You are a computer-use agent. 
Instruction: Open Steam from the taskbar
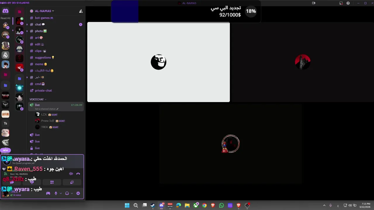pyautogui.click(x=153, y=205)
